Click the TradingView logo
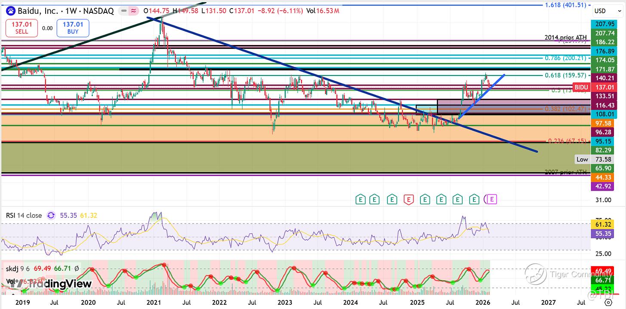 [51, 284]
